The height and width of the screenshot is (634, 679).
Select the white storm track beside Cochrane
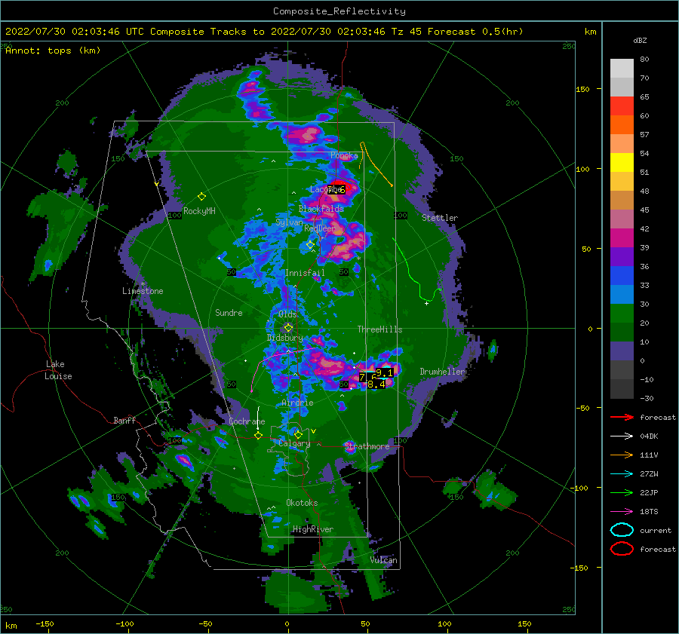(x=258, y=418)
